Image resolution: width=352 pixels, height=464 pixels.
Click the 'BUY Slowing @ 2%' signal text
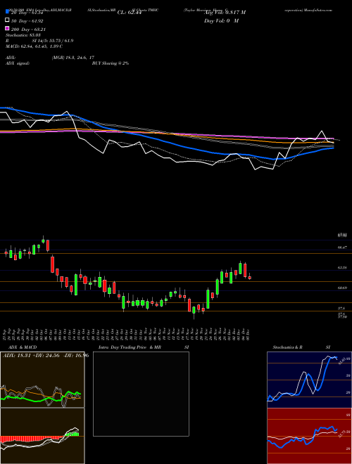coord(111,63)
